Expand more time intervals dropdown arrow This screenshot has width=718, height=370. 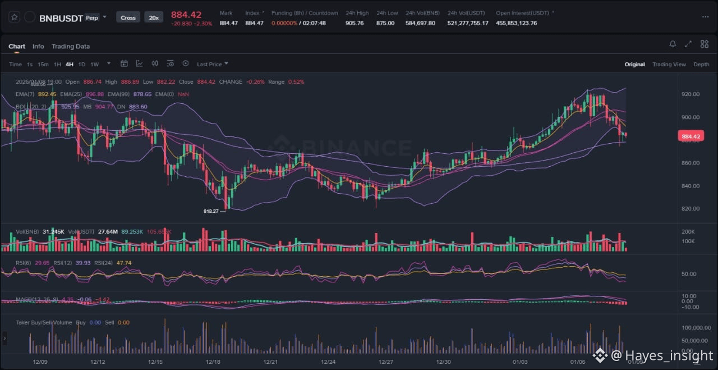pyautogui.click(x=109, y=64)
